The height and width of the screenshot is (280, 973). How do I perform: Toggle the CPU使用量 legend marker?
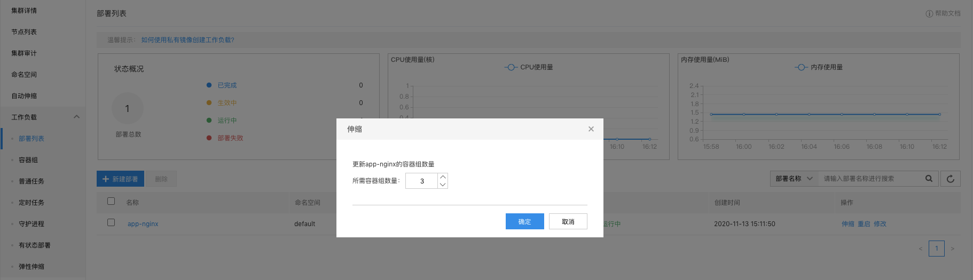[x=511, y=67]
